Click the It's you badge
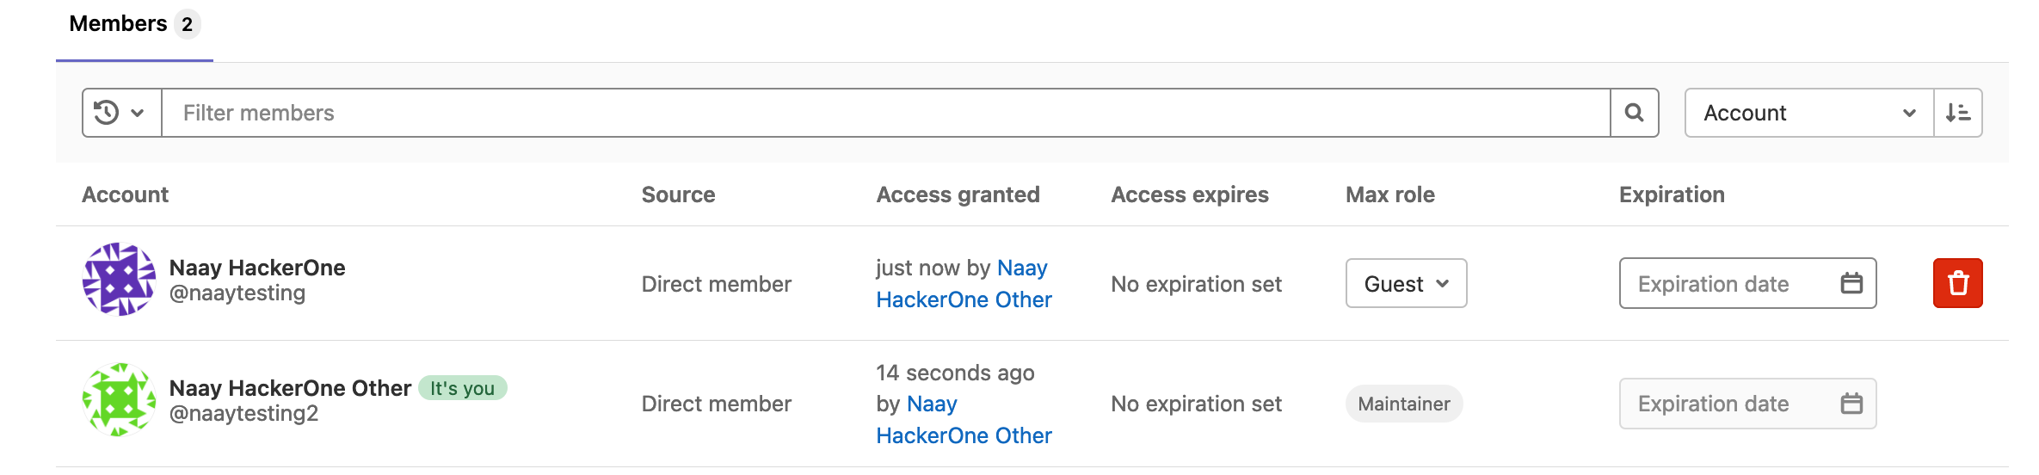2039x475 pixels. 462,388
